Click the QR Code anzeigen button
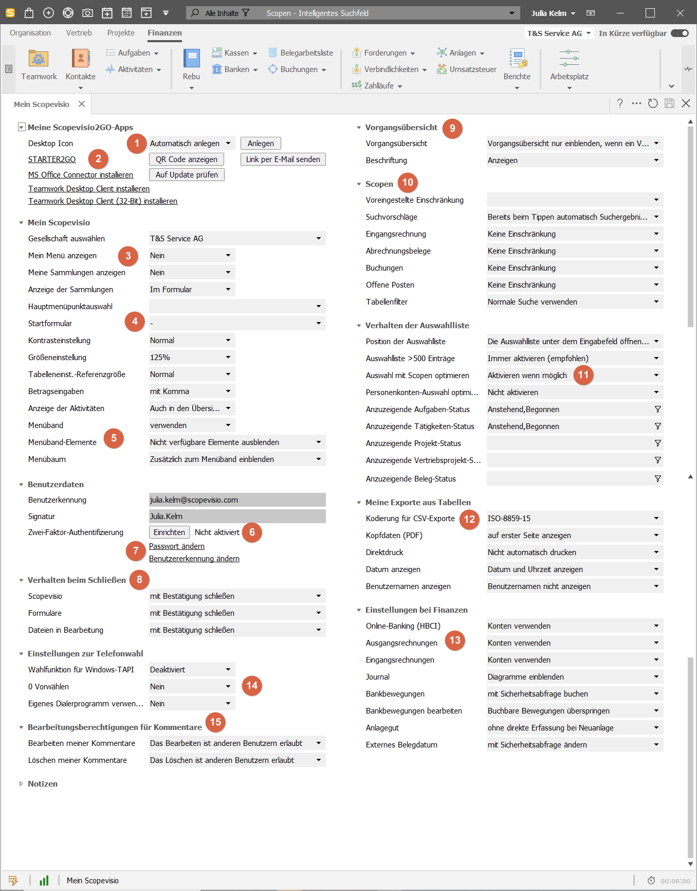This screenshot has width=697, height=891. (187, 159)
